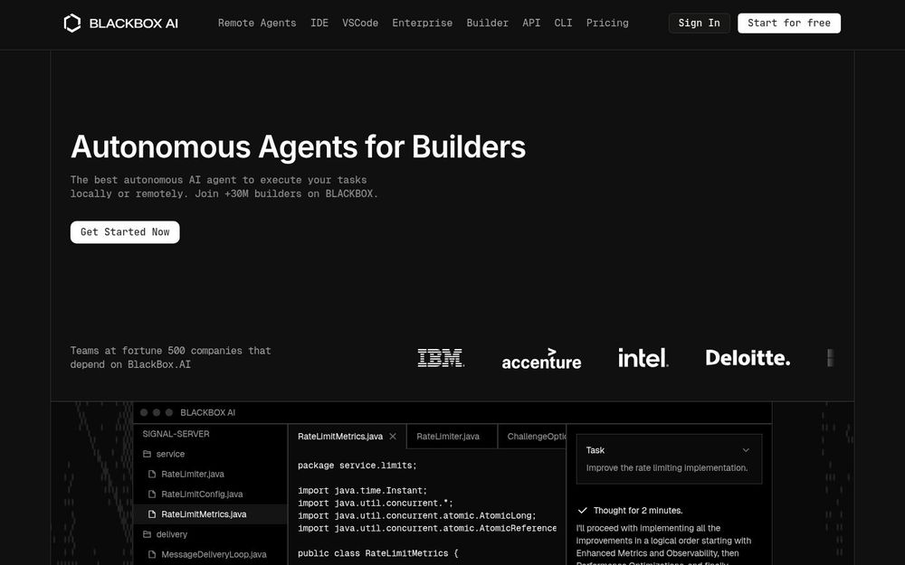Click Start for free button

tap(789, 24)
